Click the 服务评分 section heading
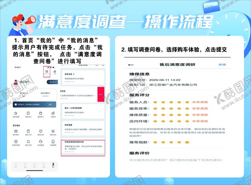251x185 pixels. [x=140, y=95]
